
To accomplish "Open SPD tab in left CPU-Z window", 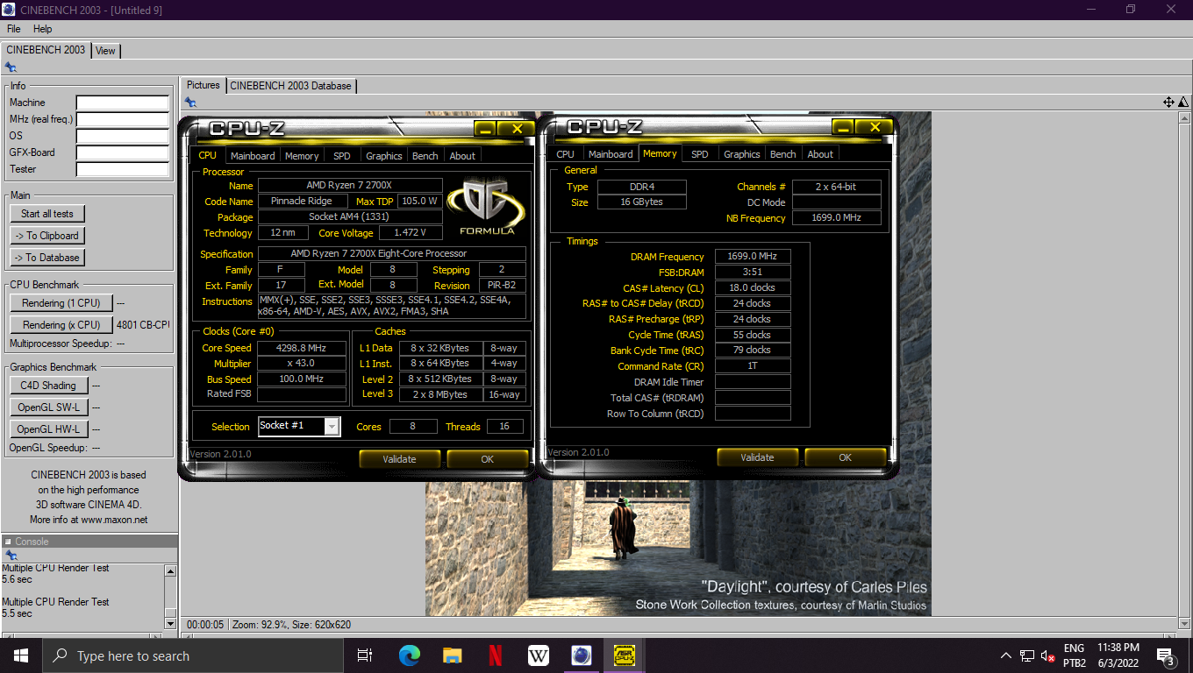I will pos(341,156).
